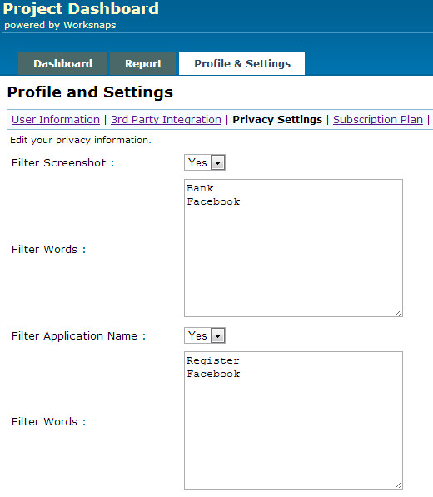Click Privacy Settings section label
Viewport: 433px width, 497px height.
point(277,120)
